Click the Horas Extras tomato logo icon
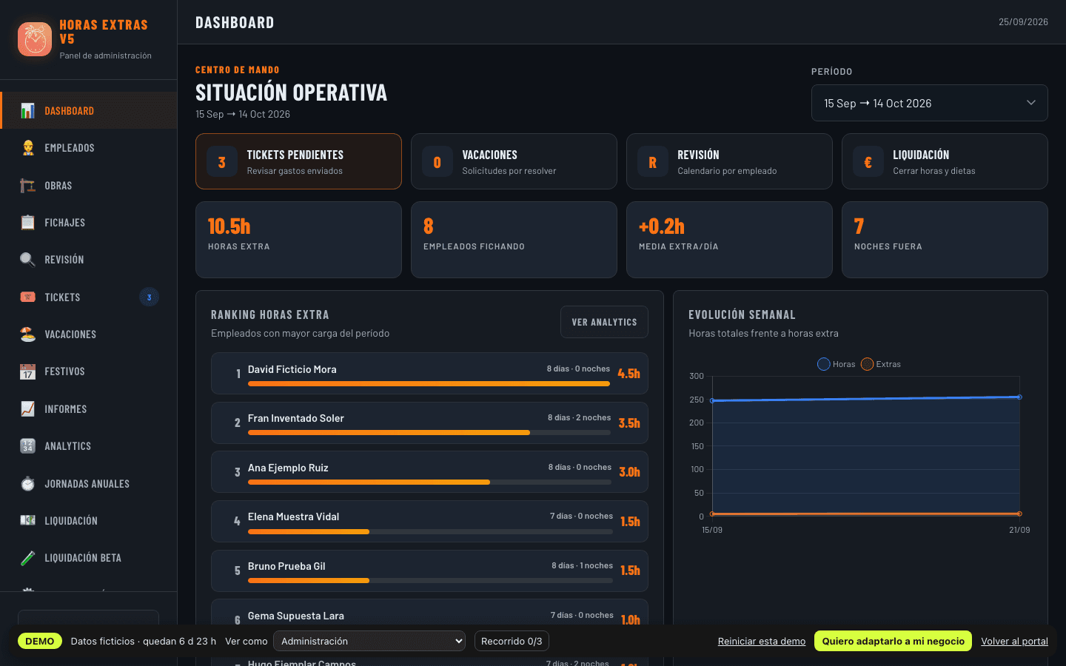Screen dimensions: 1066x666 35,39
